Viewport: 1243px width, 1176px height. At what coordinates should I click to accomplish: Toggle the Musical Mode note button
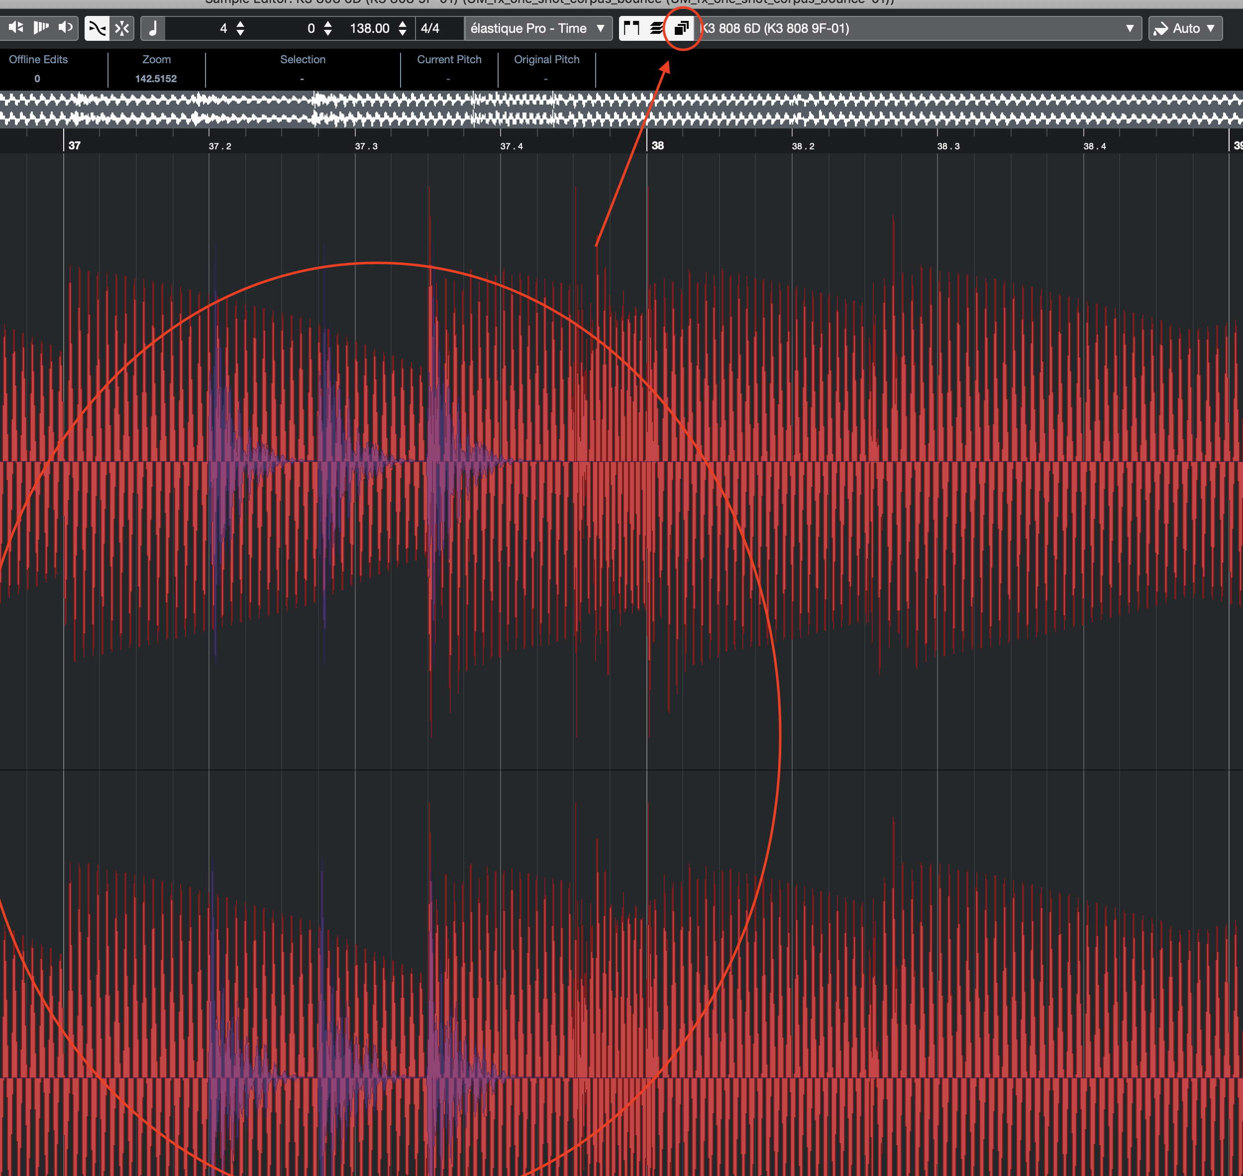(x=153, y=28)
